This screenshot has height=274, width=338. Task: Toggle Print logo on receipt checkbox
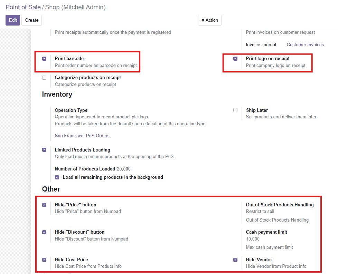tap(235, 59)
